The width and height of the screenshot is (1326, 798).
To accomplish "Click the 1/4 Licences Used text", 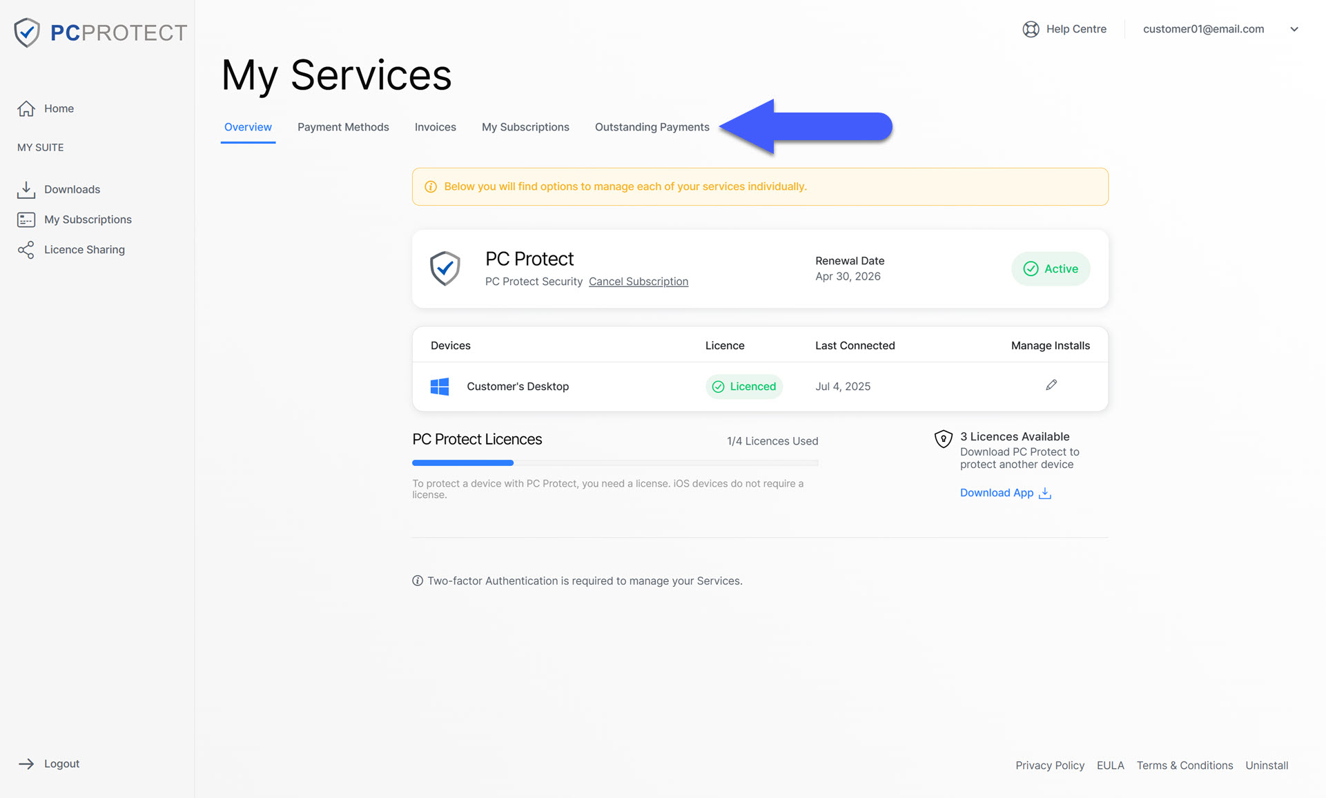I will pos(772,441).
